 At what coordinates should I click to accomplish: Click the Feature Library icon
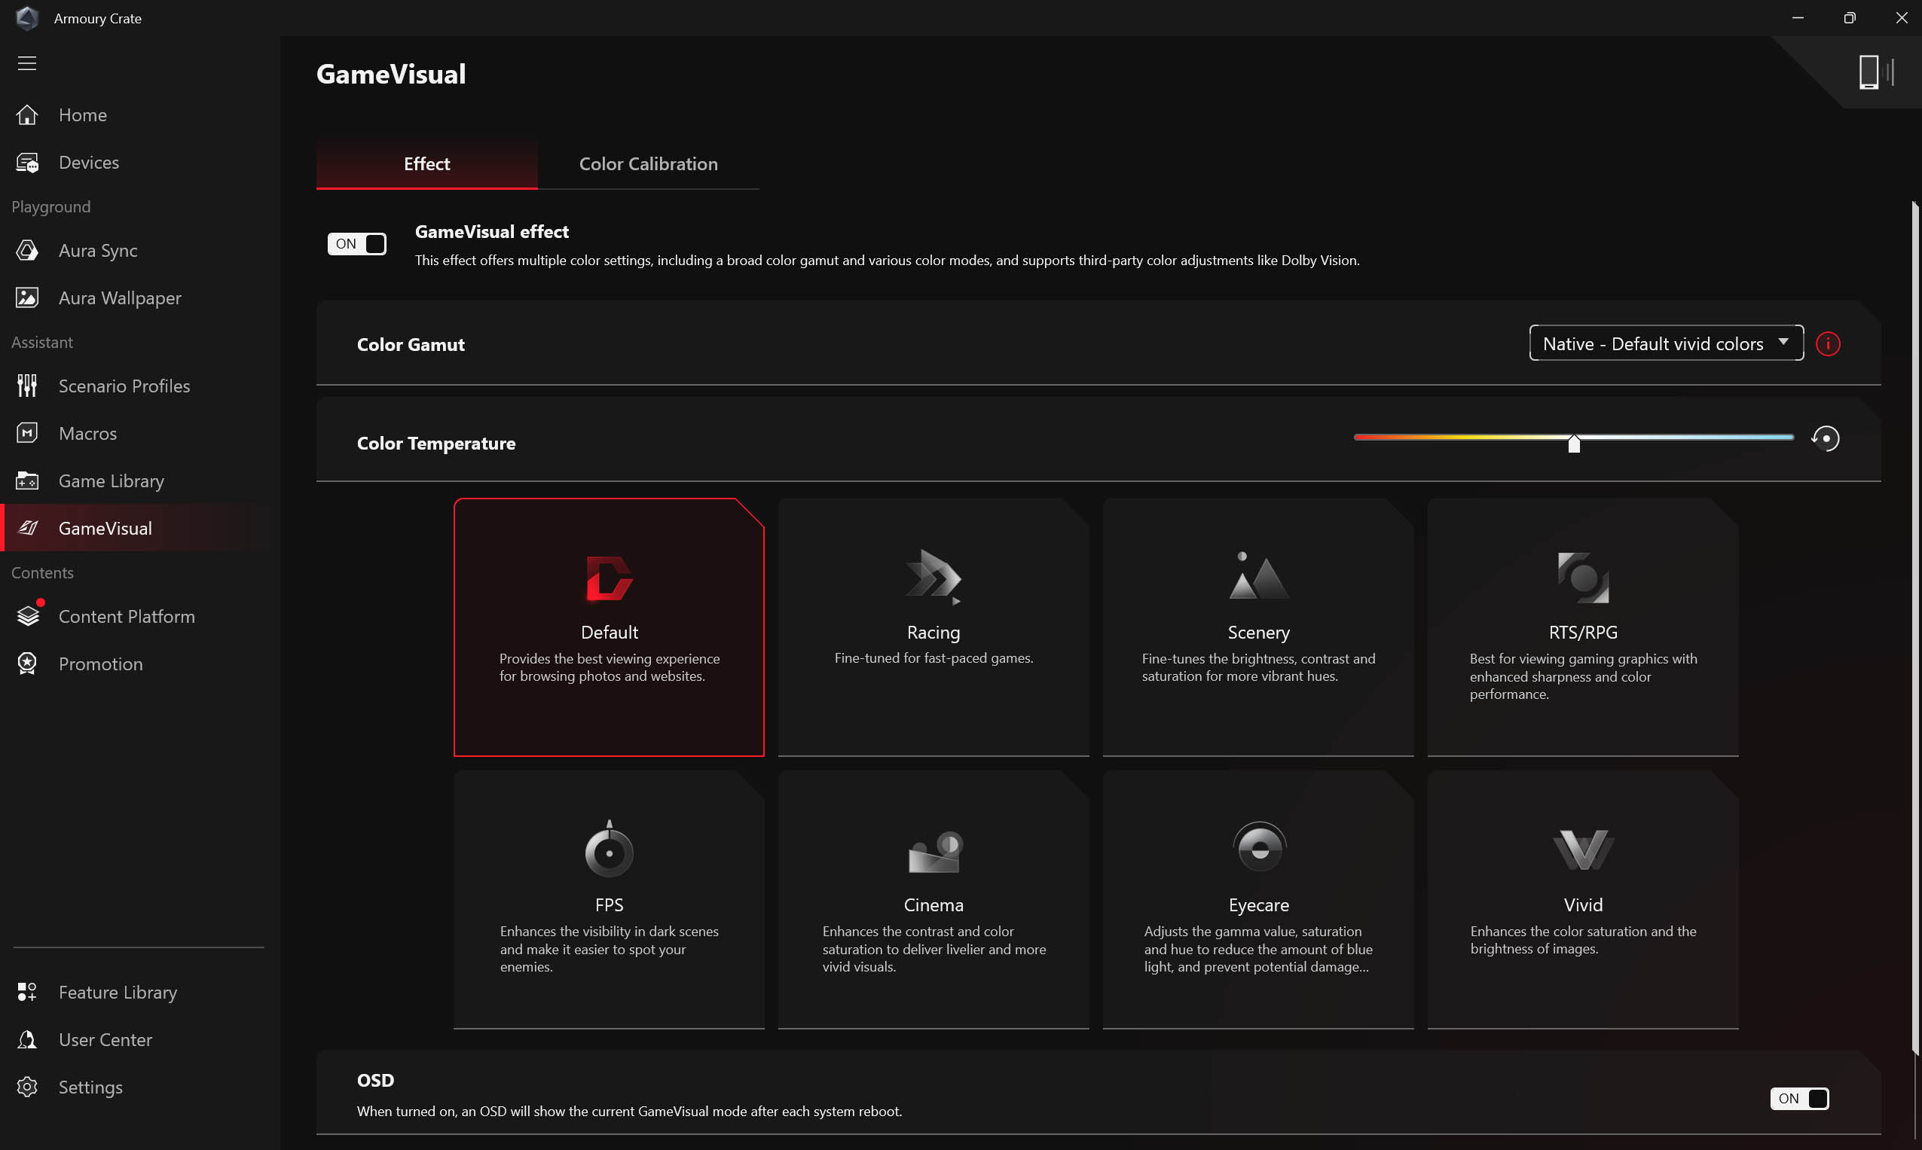coord(27,992)
